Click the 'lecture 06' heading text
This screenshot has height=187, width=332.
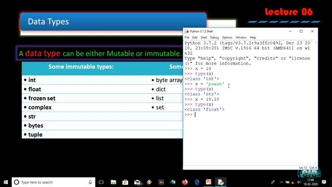289,11
